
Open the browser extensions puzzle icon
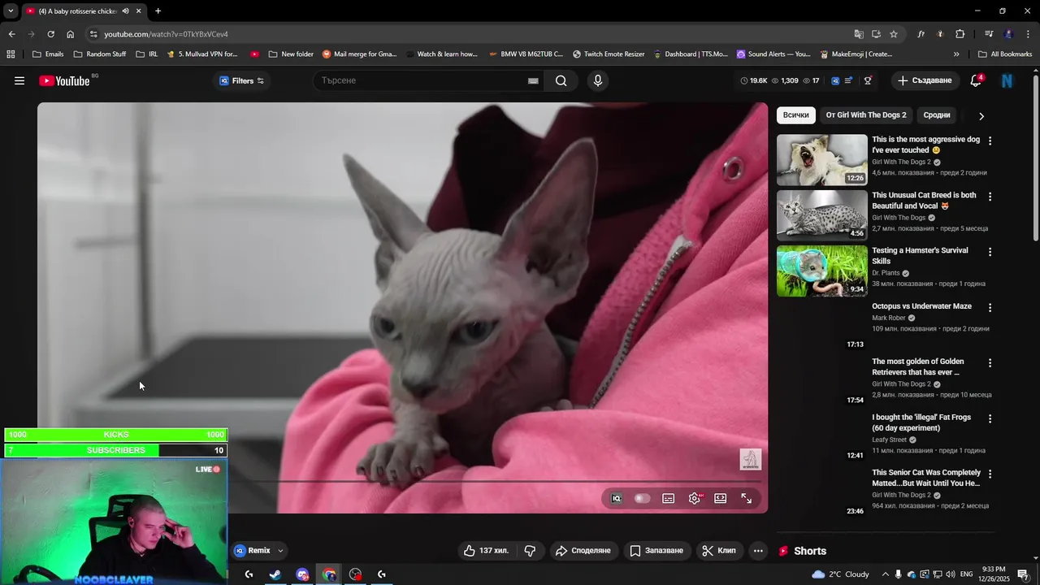960,34
